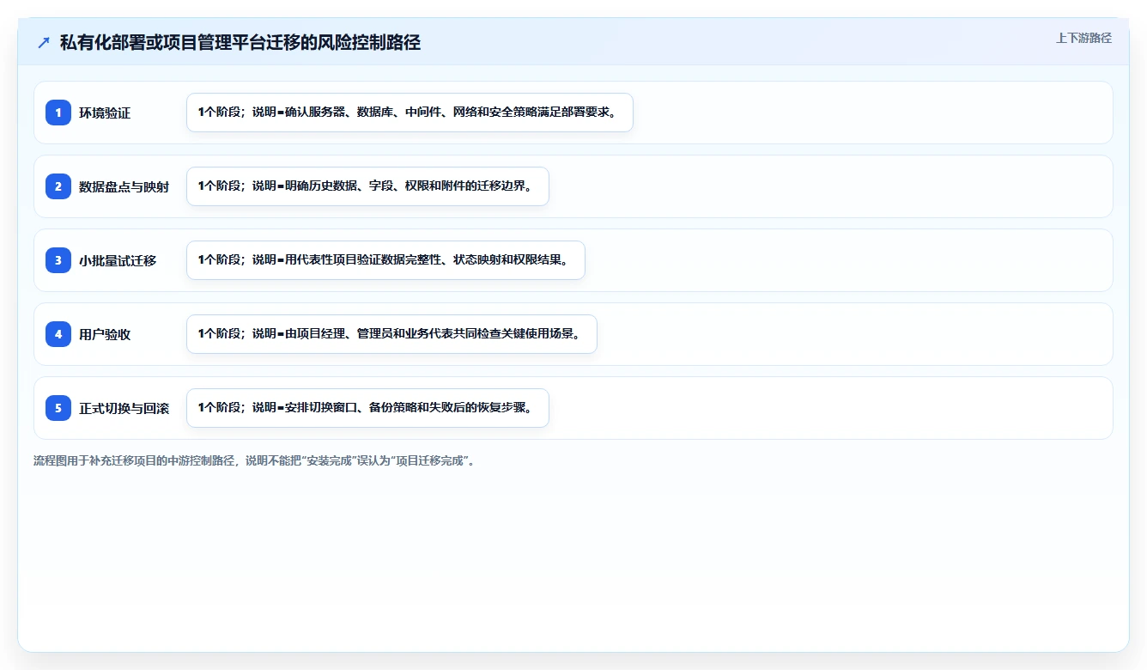Screen dimensions: 1147x670
Task: Click the 上下游路径 label in the header
Action: [x=1083, y=38]
